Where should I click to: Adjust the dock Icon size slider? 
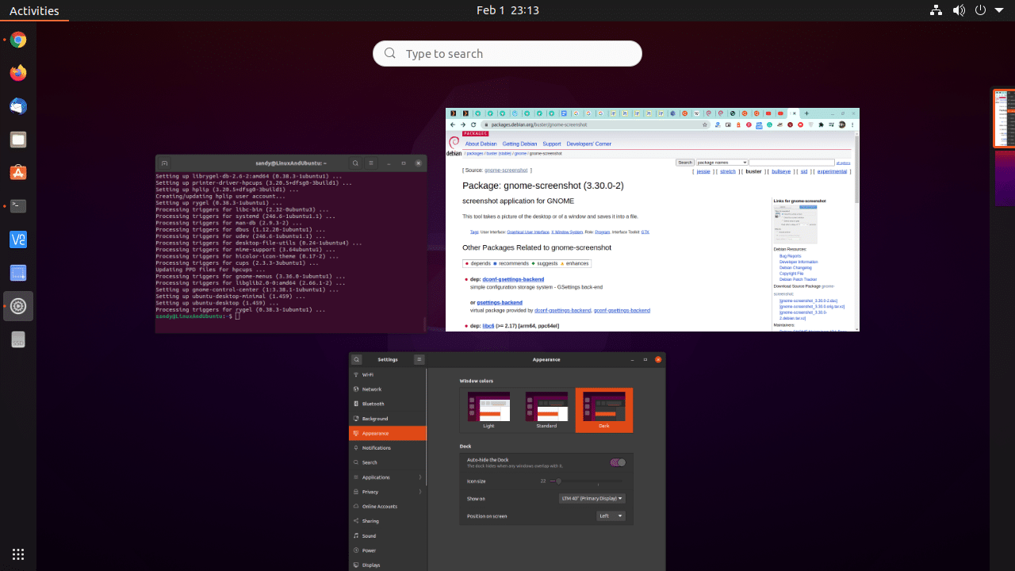(x=558, y=481)
